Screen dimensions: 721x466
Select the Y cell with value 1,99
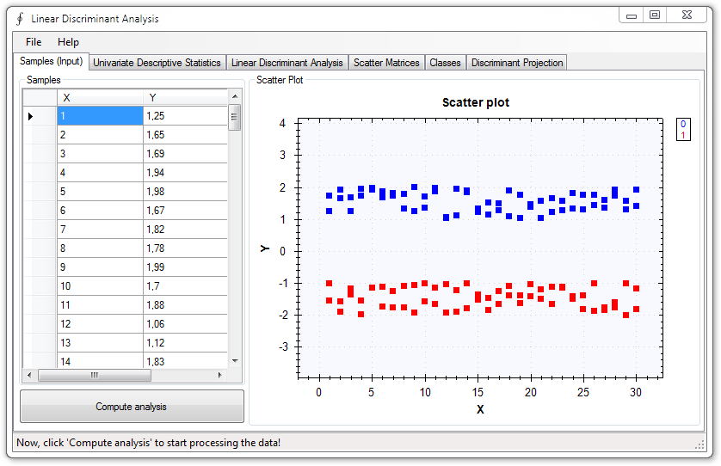point(185,267)
